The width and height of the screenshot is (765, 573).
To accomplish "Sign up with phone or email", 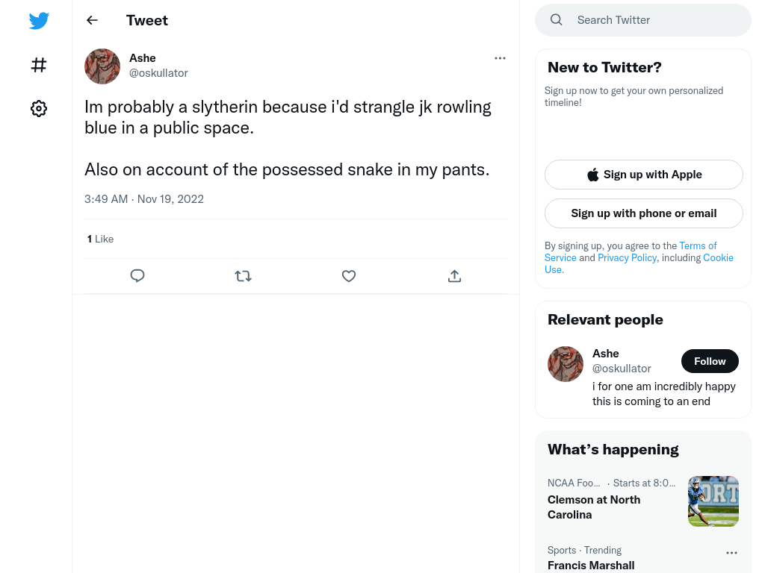I will tap(643, 213).
